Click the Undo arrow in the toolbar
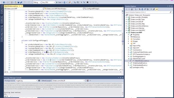Screen dimensions: 174x98 [x=25, y=2]
